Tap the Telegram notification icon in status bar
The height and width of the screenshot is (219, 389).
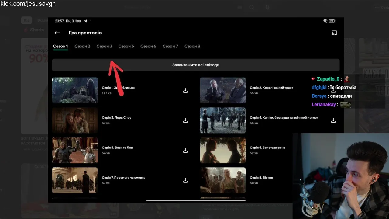point(85,21)
